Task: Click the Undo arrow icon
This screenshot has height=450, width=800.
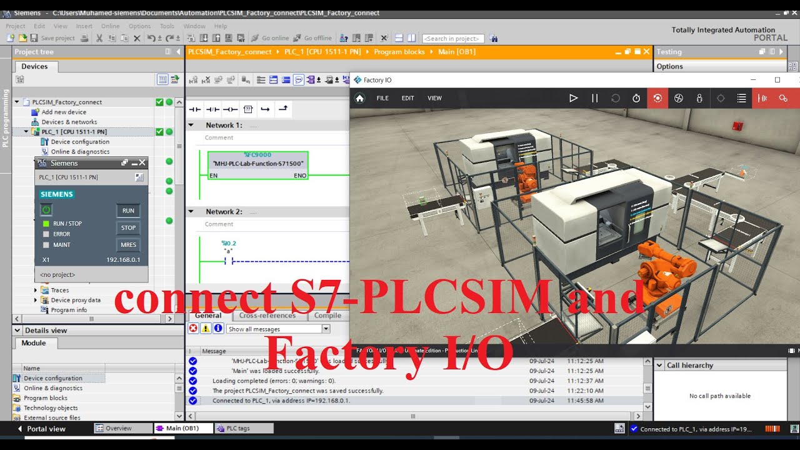Action: [x=151, y=38]
